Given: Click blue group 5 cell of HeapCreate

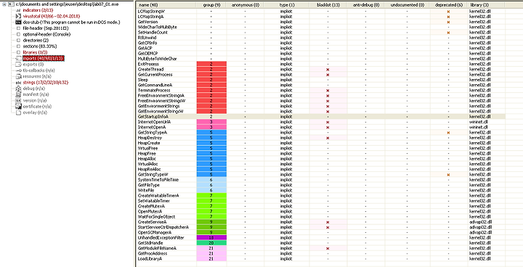Looking at the screenshot, I should pyautogui.click(x=211, y=143).
